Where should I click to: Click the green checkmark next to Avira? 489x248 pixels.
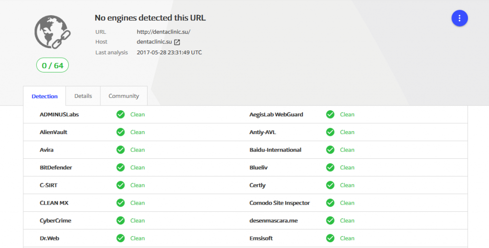coord(121,150)
